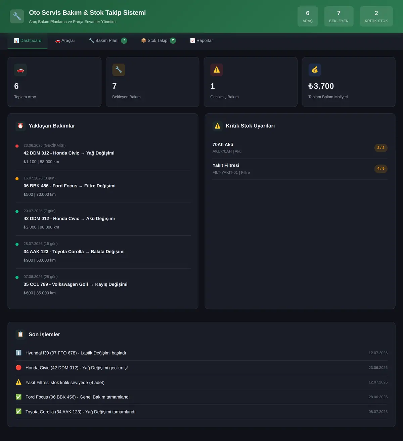
Task: Click the 7 BEKLEYEN header stat box
Action: (339, 16)
